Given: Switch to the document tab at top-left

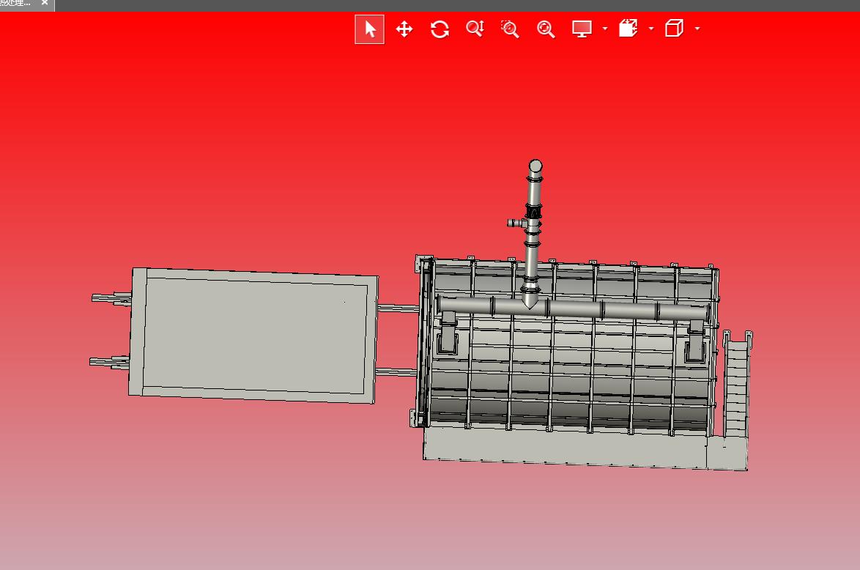Looking at the screenshot, I should click(16, 4).
